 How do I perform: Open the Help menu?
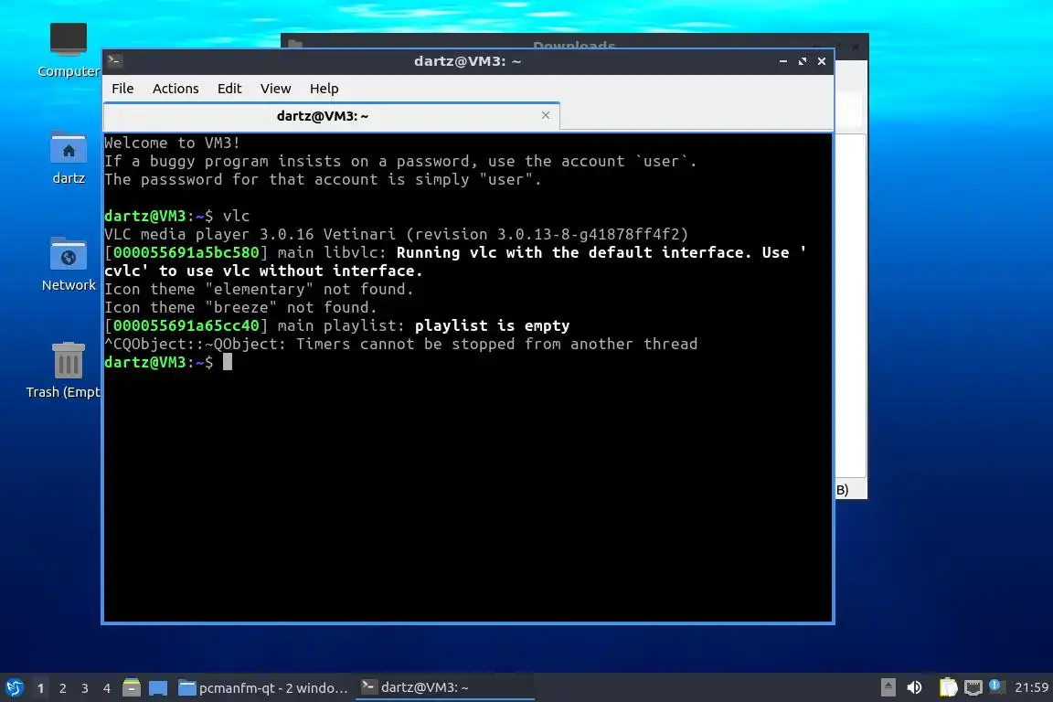324,89
